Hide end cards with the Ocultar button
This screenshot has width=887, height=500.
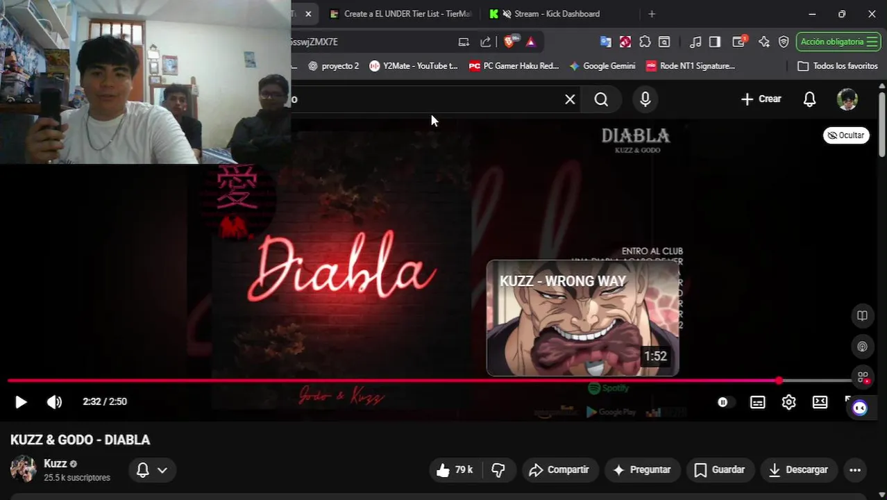[x=847, y=135]
